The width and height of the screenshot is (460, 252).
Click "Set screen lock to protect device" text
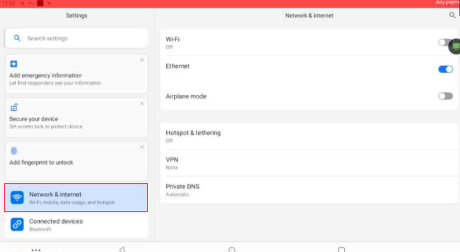click(46, 126)
